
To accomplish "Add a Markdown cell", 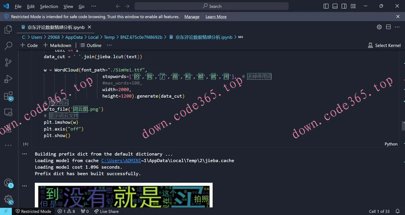I will [57, 46].
